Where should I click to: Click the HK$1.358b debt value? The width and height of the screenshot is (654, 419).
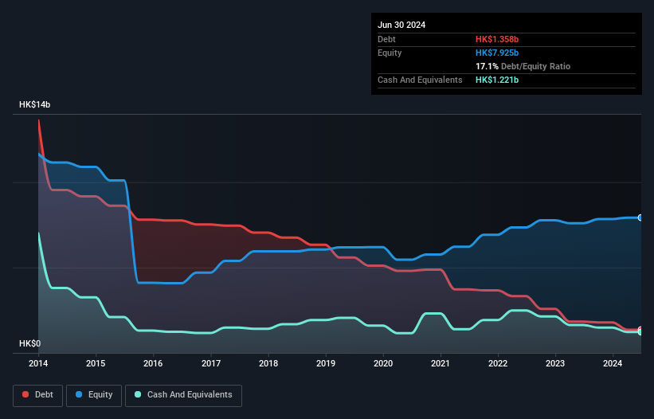pyautogui.click(x=497, y=39)
